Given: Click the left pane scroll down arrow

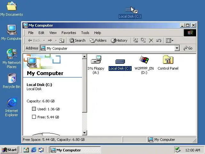Looking at the screenshot, I should (85, 133).
